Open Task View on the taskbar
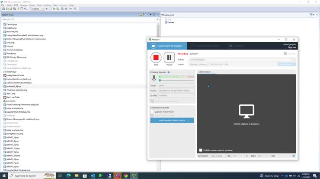 pos(60,176)
